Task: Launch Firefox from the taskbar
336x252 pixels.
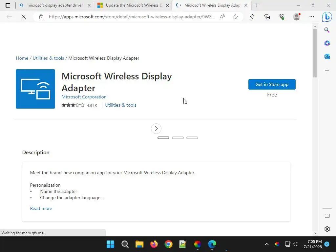Action: click(x=154, y=244)
